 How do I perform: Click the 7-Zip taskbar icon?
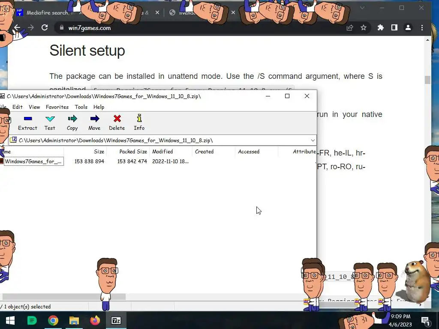(x=116, y=320)
